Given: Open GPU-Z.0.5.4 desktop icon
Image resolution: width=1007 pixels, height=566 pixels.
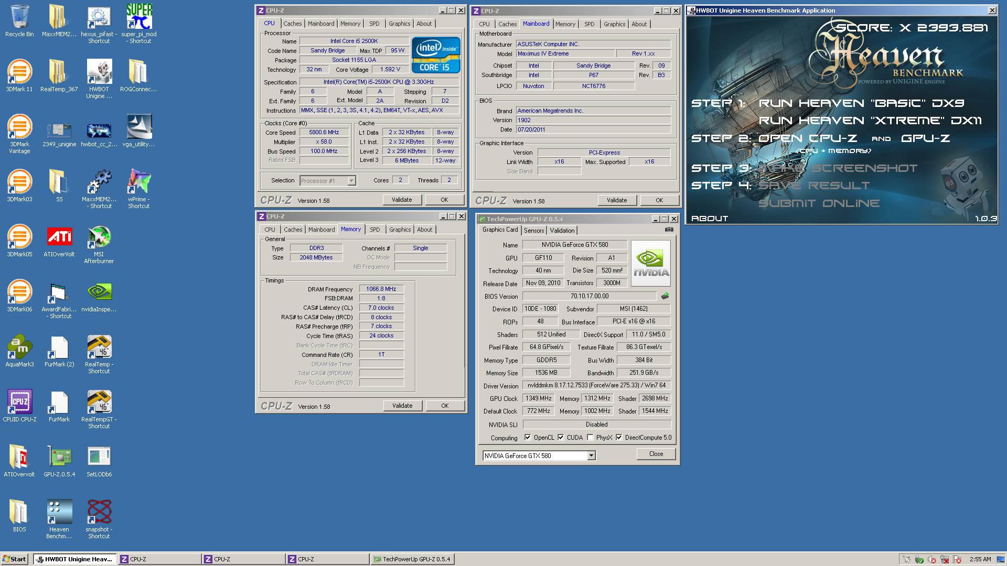Looking at the screenshot, I should click(59, 457).
